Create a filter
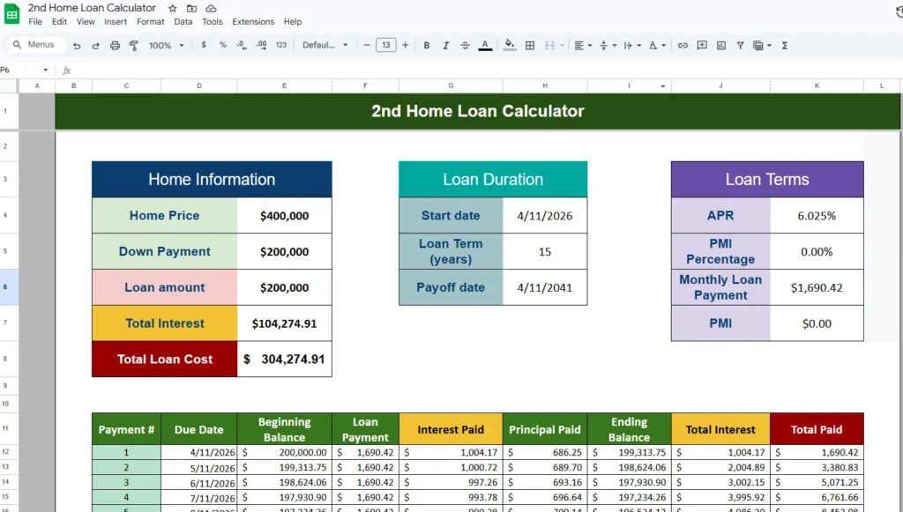This screenshot has height=512, width=903. pyautogui.click(x=741, y=45)
